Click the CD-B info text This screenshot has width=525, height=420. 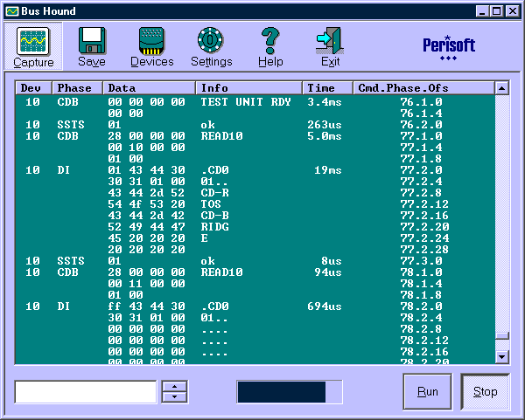coord(214,216)
